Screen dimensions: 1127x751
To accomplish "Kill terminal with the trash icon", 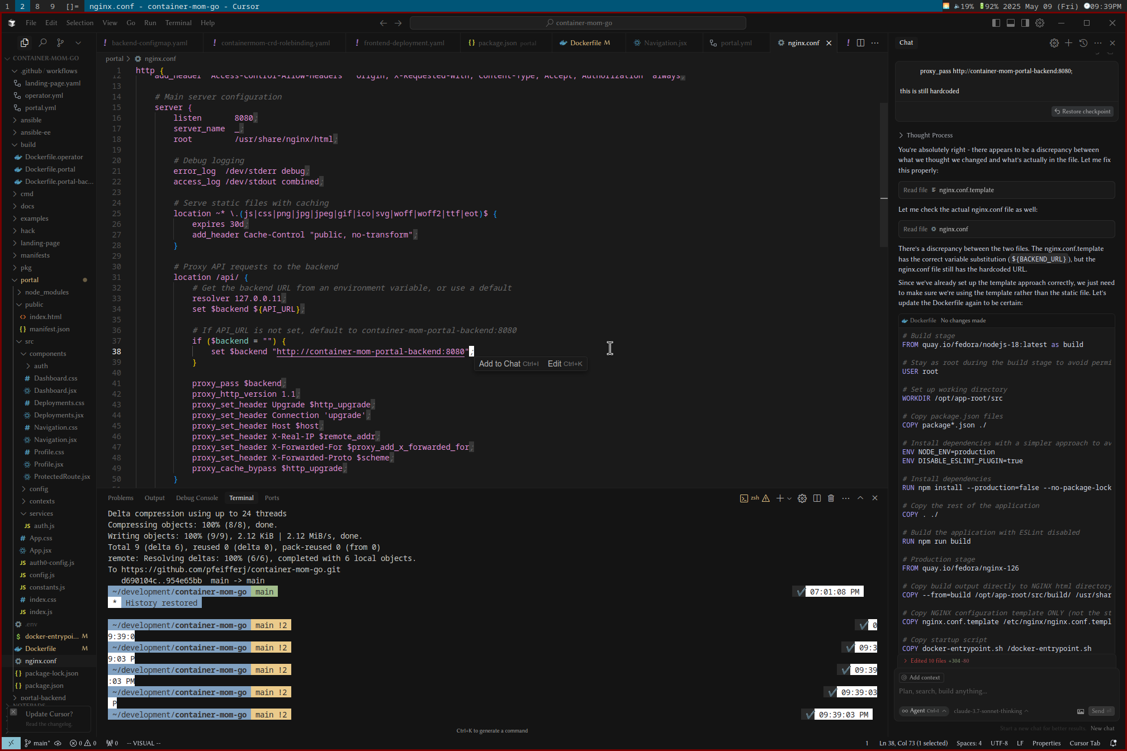I will pos(831,498).
